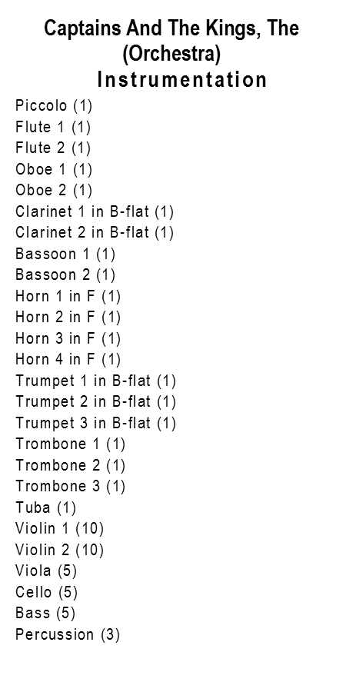Select Trumpet 3 in B-flat entry

[96, 423]
